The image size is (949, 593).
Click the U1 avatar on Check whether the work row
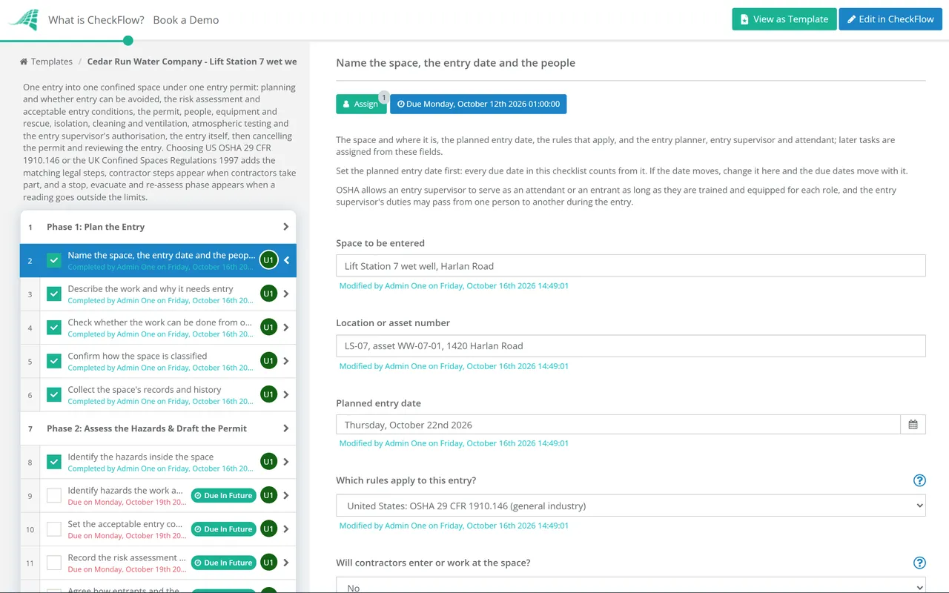[x=268, y=328]
